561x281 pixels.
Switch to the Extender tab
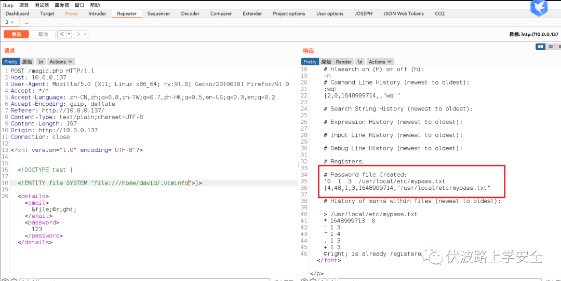pos(252,13)
